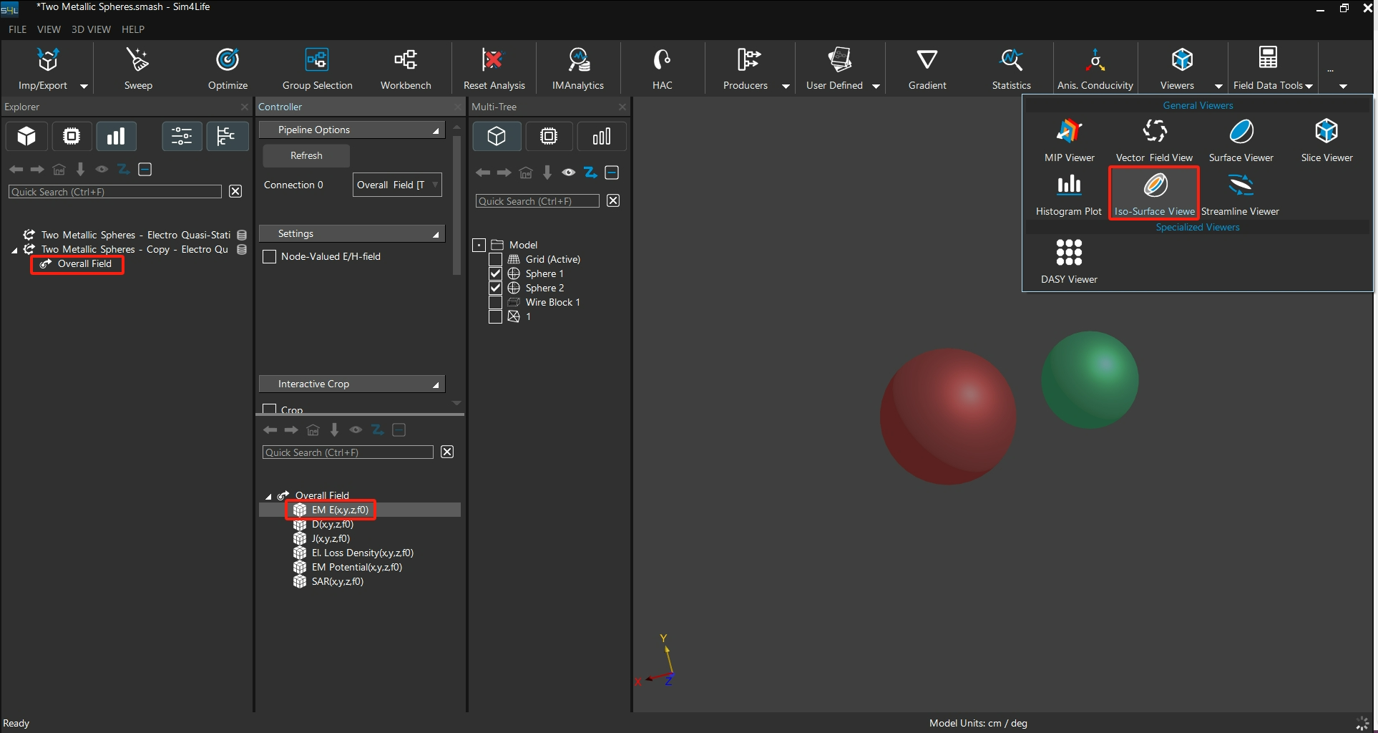Open the FILE menu
Viewport: 1378px width, 733px height.
coord(17,29)
